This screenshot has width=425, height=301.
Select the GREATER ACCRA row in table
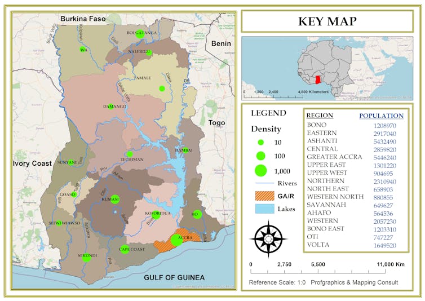(x=334, y=157)
